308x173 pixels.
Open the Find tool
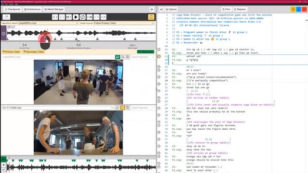tap(226, 9)
